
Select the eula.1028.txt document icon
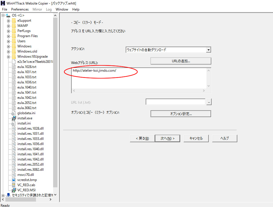[13, 67]
